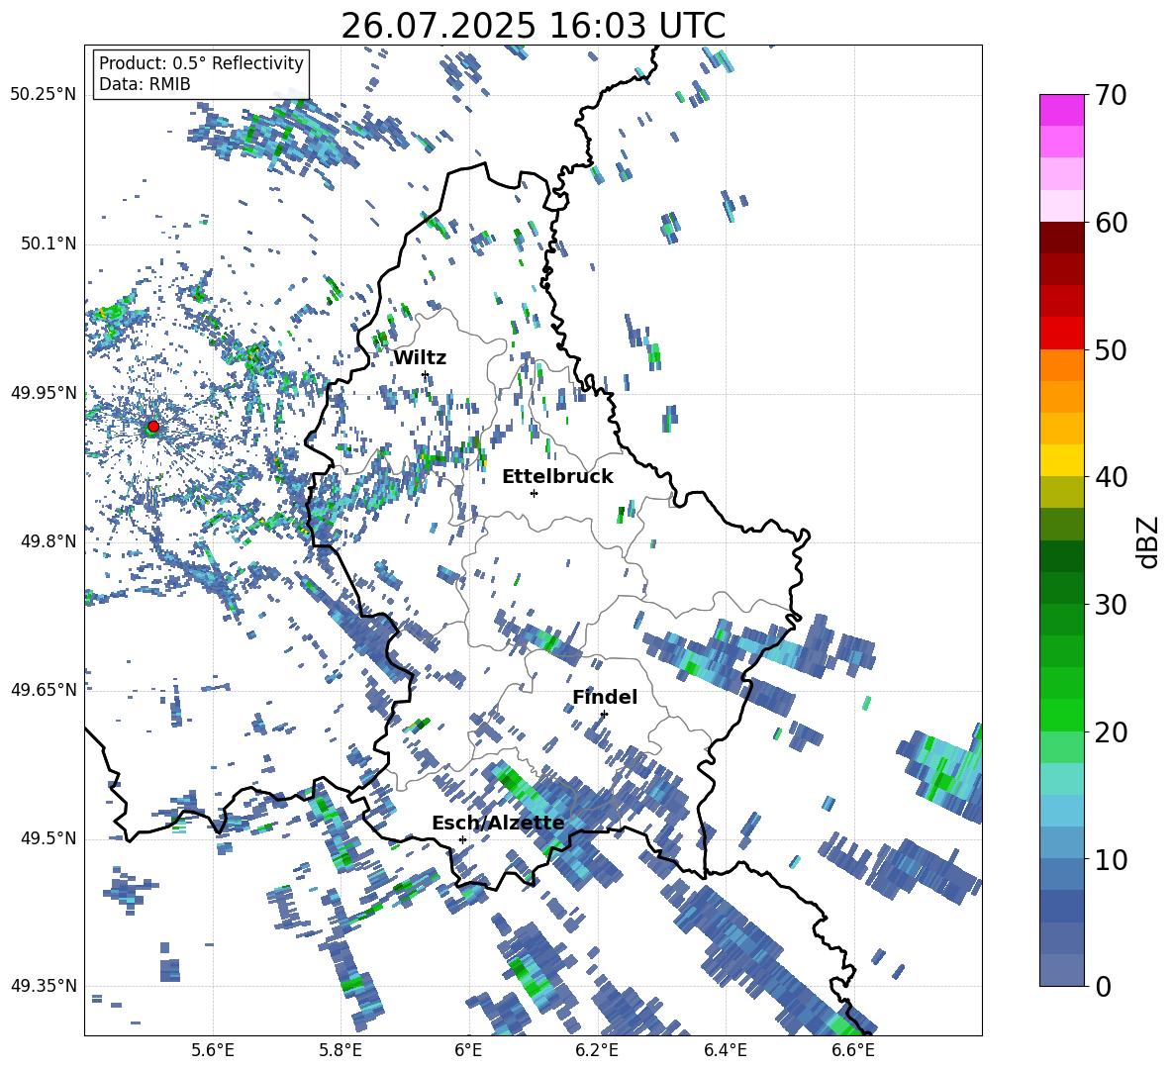Click the colorbar 50 tick label

click(x=1112, y=349)
